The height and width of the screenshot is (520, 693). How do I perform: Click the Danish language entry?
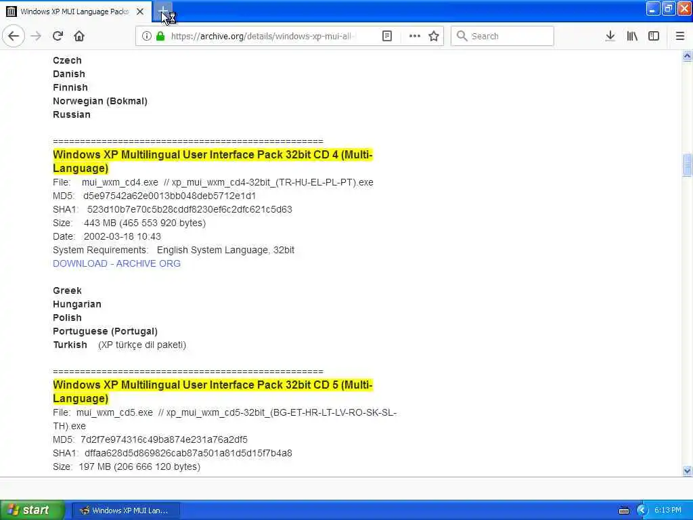click(x=69, y=74)
